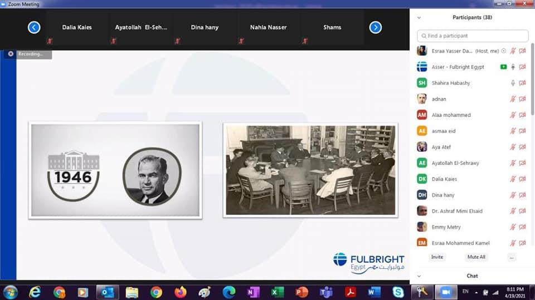Click Chat panel title
This screenshot has width=535, height=300.
pyautogui.click(x=472, y=276)
